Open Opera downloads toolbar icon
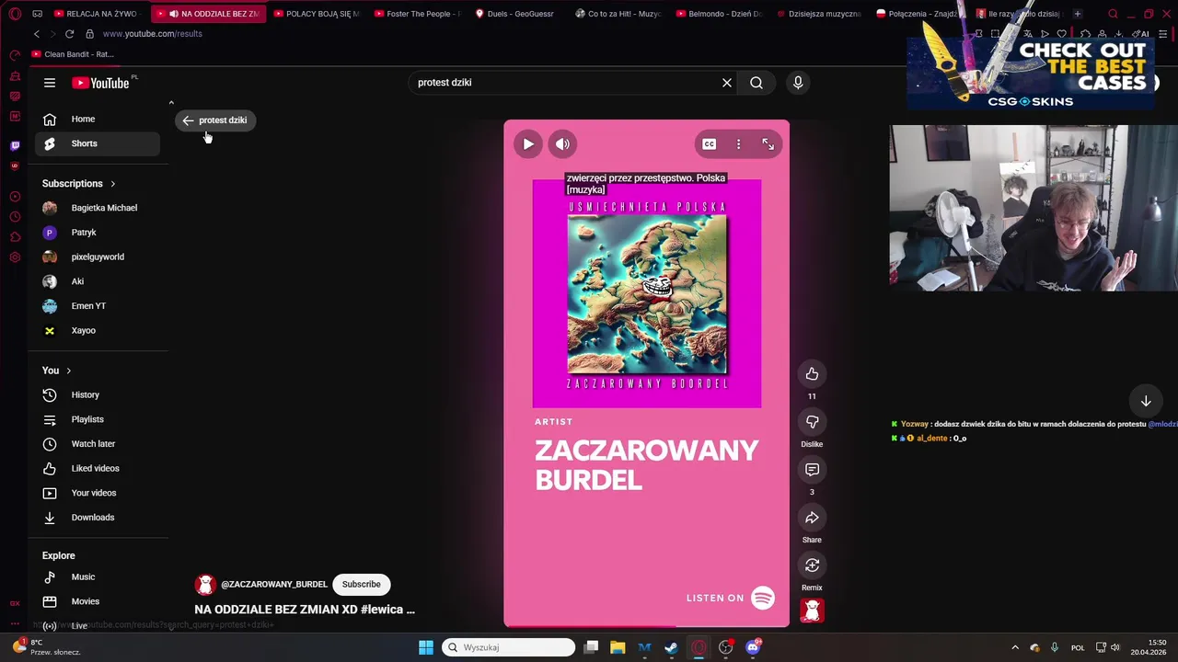The height and width of the screenshot is (662, 1178). pos(1118,34)
